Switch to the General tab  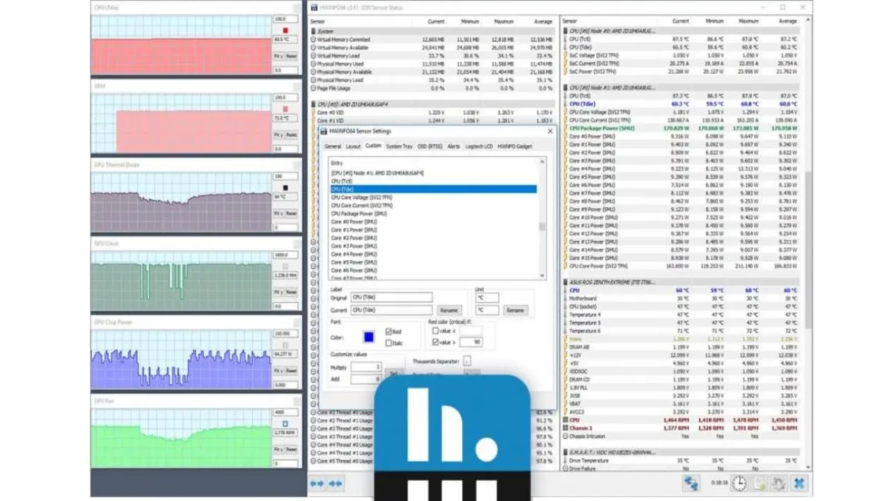pyautogui.click(x=333, y=146)
